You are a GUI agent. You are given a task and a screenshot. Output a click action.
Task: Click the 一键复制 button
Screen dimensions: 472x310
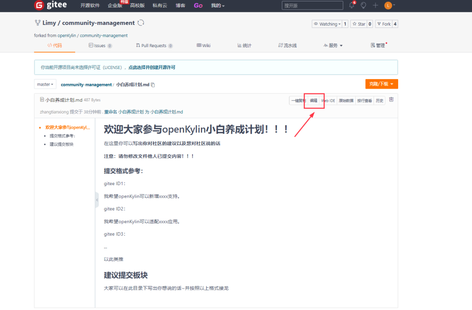(x=298, y=100)
